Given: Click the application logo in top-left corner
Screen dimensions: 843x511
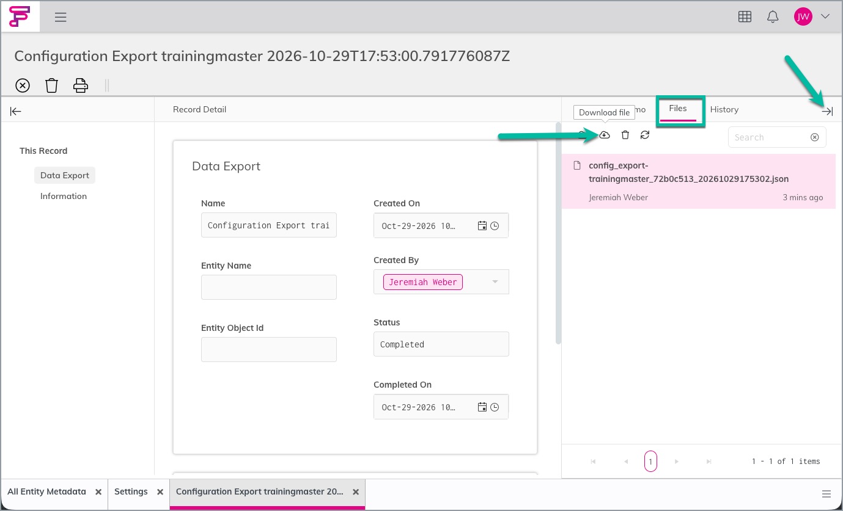Looking at the screenshot, I should coord(20,16).
